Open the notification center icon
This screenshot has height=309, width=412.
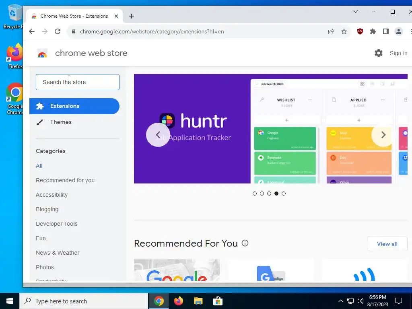[x=399, y=301]
